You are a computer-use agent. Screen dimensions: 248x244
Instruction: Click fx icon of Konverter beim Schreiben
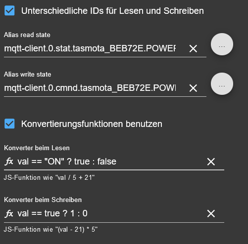[9, 213]
